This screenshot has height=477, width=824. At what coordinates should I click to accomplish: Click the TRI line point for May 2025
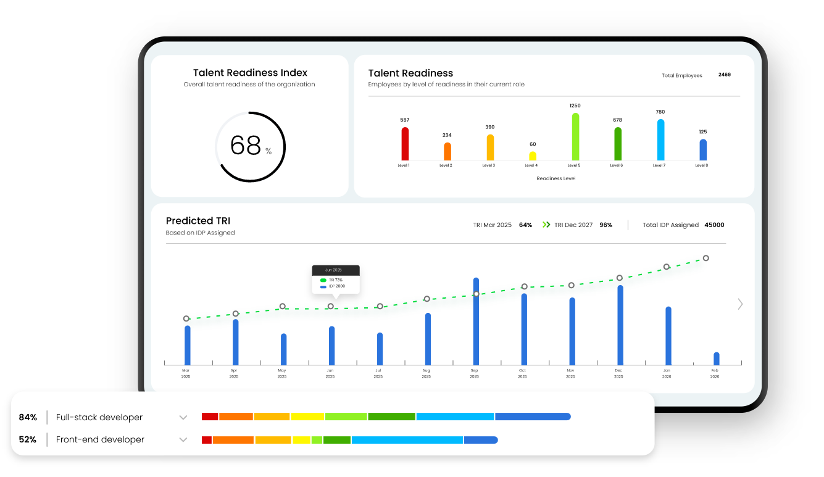tap(283, 306)
